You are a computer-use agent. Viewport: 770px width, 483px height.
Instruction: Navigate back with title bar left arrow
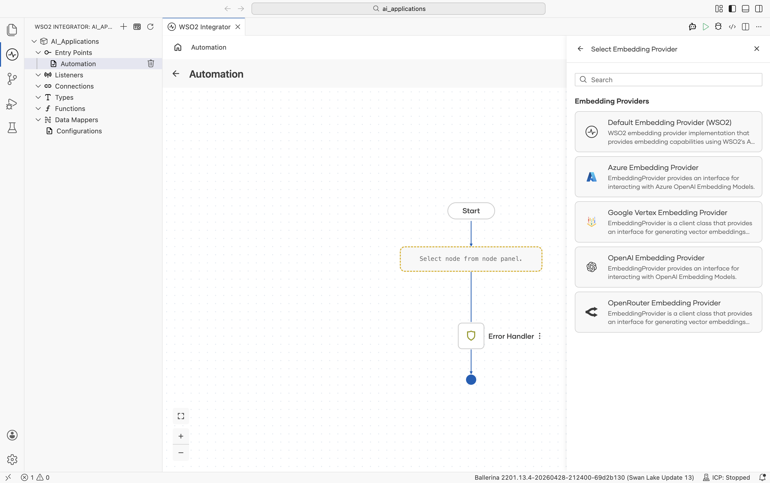point(227,9)
